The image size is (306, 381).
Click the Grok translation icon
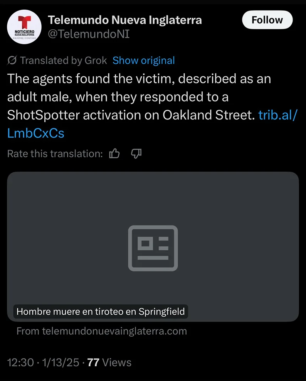click(x=12, y=61)
